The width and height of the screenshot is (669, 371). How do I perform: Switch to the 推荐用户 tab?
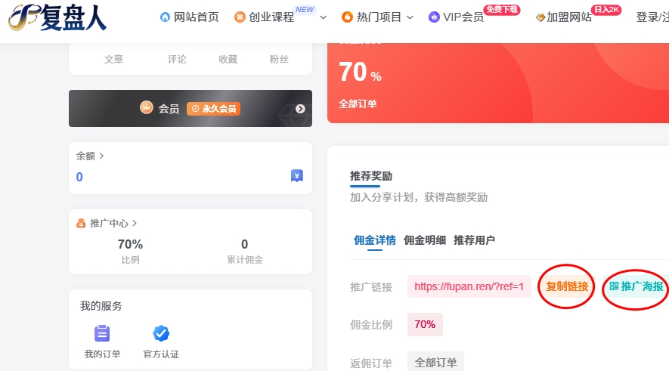tap(474, 240)
